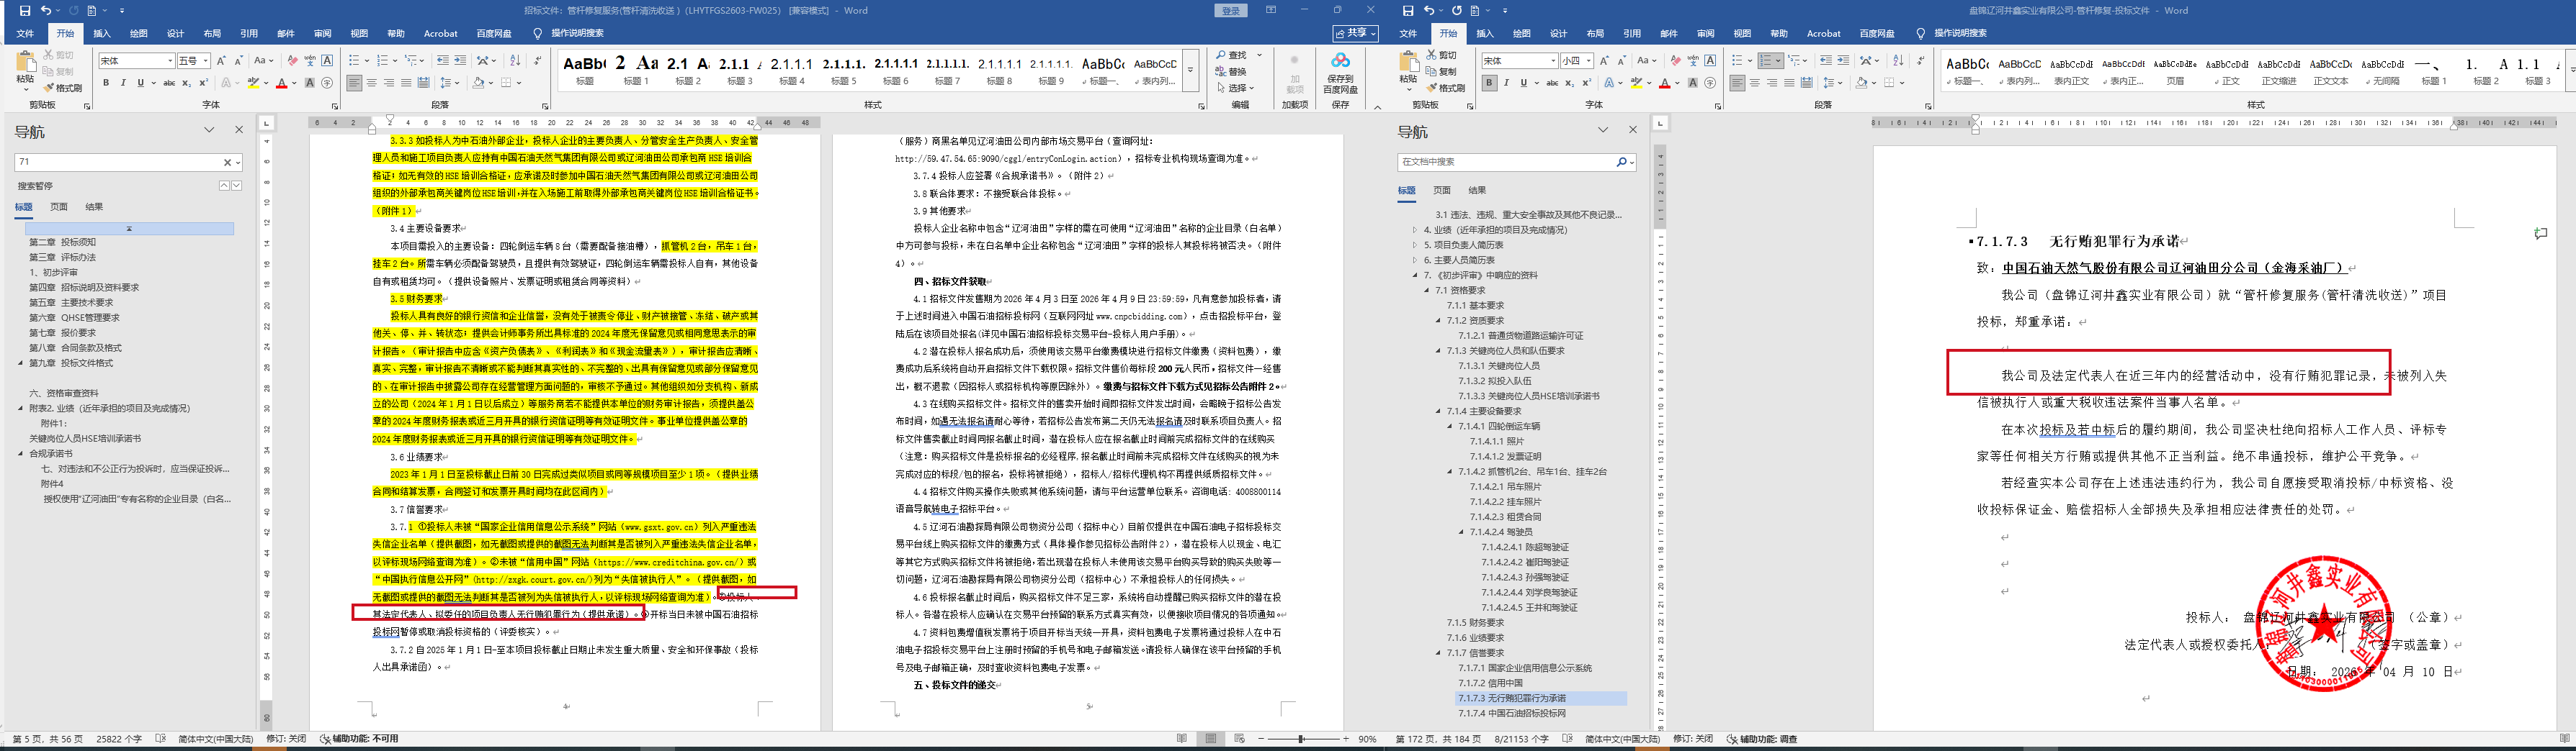
Task: Click increase indent in the left window
Action: click(460, 61)
